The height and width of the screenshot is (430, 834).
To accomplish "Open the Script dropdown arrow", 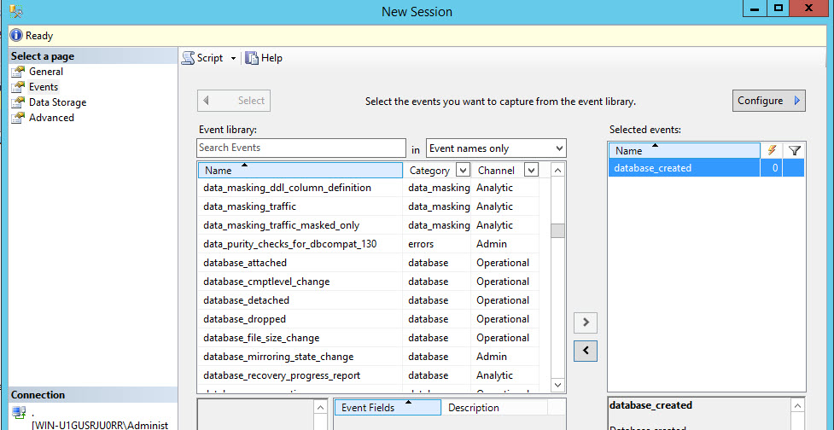I will (x=233, y=58).
